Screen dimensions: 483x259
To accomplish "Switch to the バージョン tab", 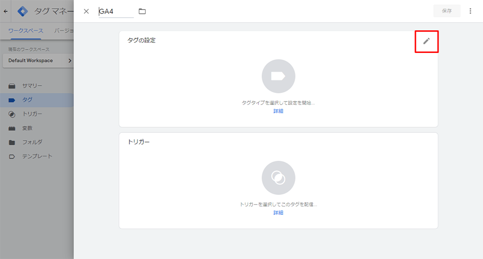I will click(x=64, y=30).
